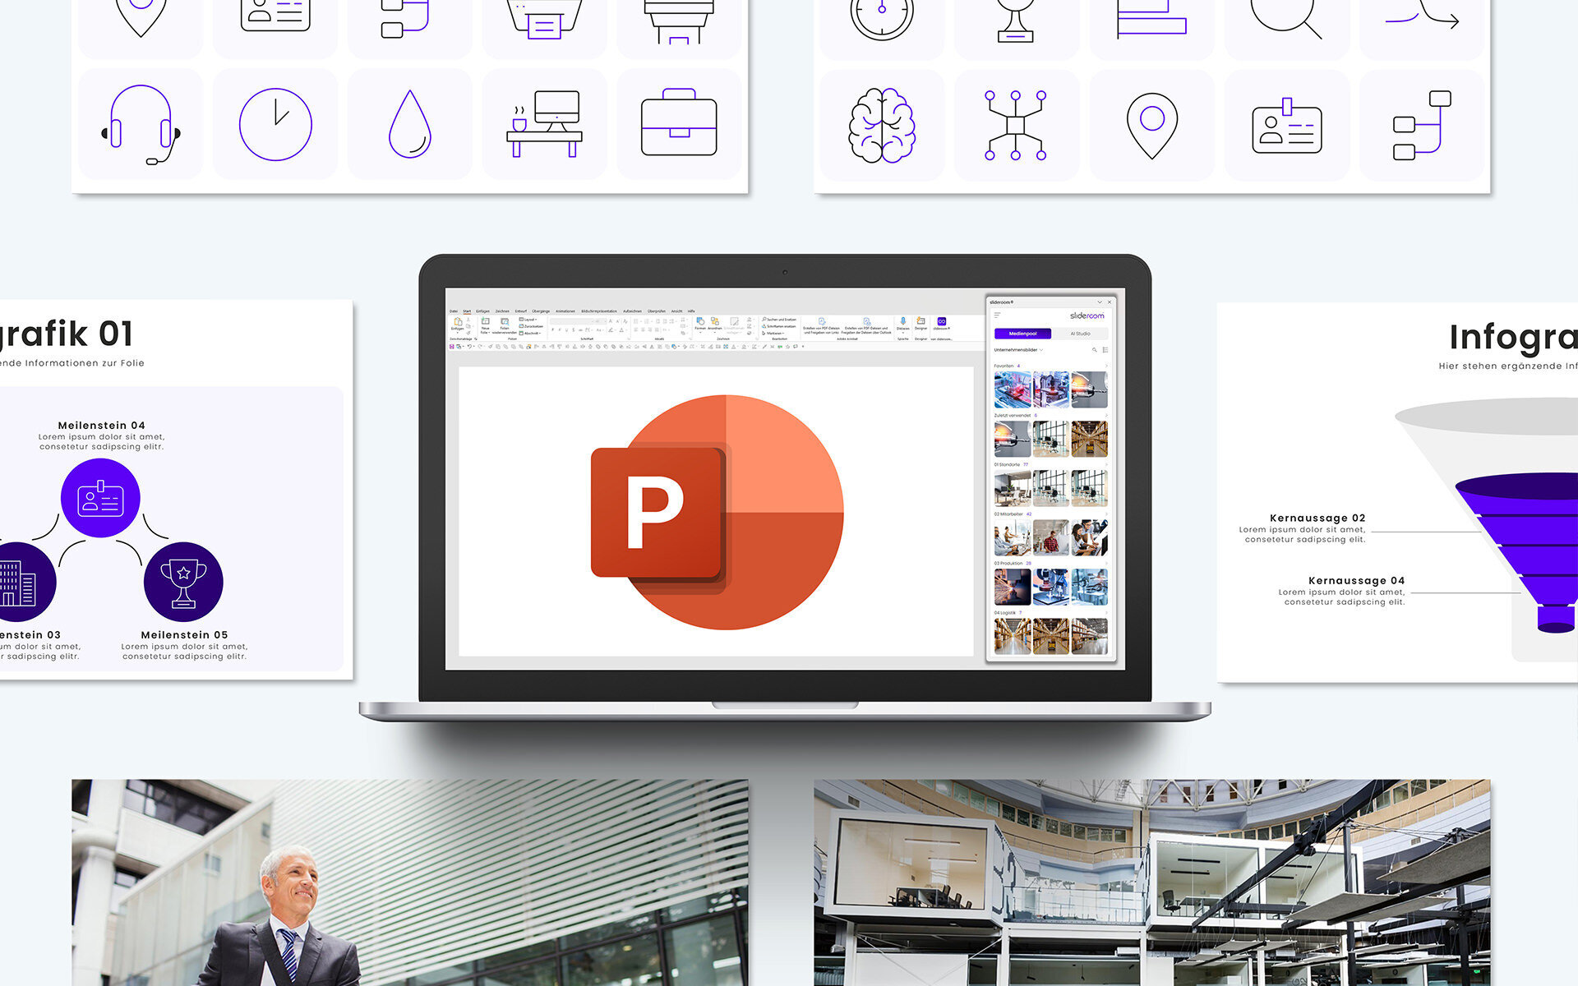Open the Unternehmensbilder dropdown
This screenshot has height=986, width=1578.
coord(1018,350)
